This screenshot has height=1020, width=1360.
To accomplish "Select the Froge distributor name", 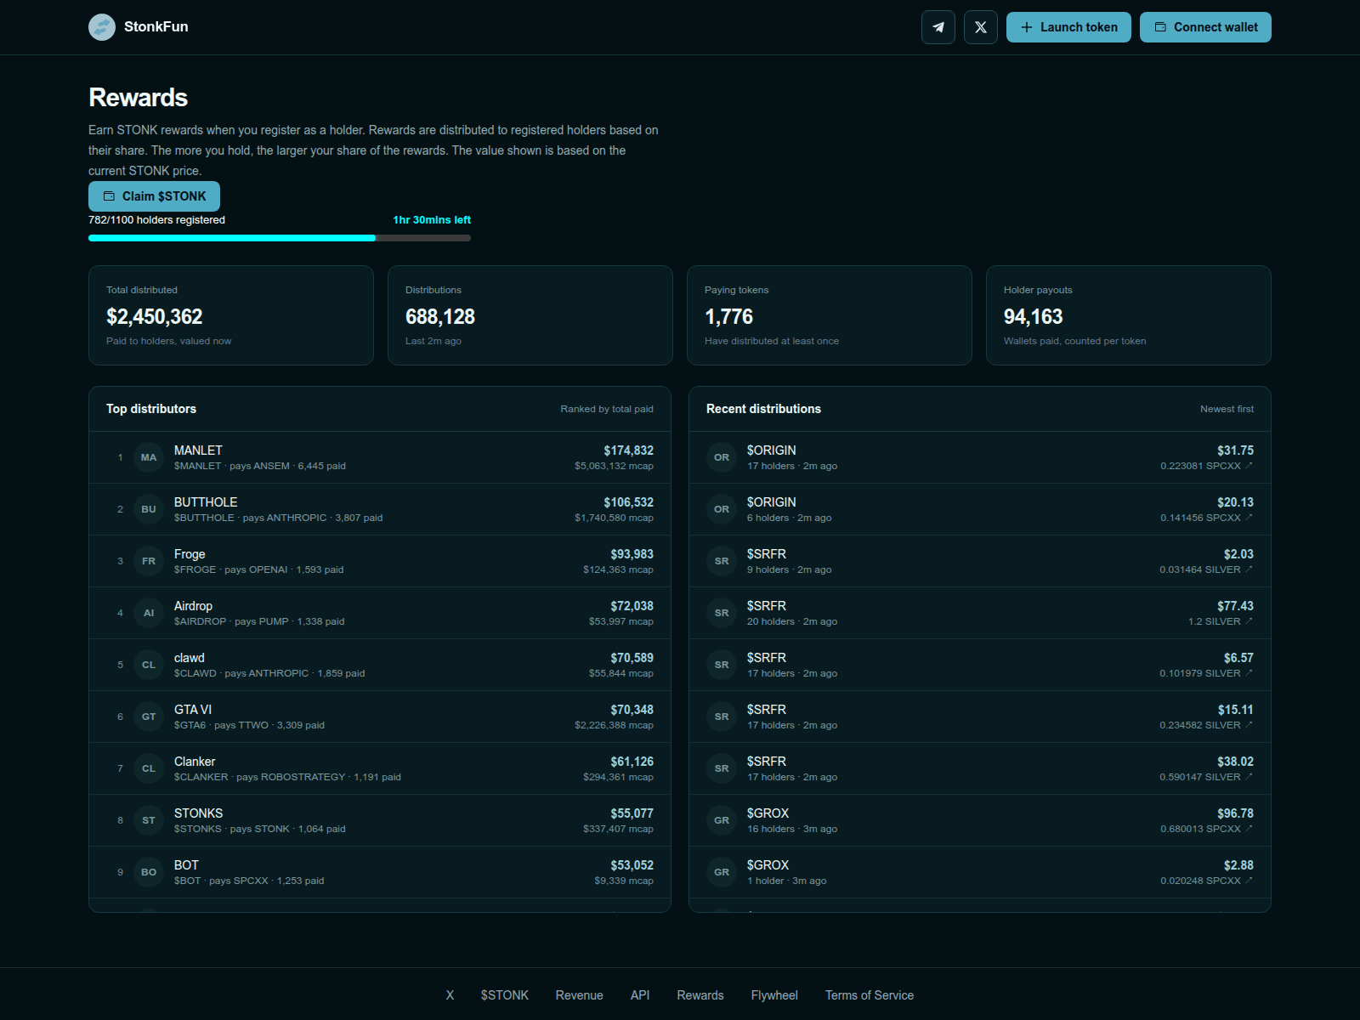I will [x=190, y=554].
